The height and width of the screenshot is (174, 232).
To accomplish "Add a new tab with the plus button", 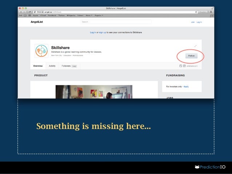I will pyautogui.click(x=212, y=16).
